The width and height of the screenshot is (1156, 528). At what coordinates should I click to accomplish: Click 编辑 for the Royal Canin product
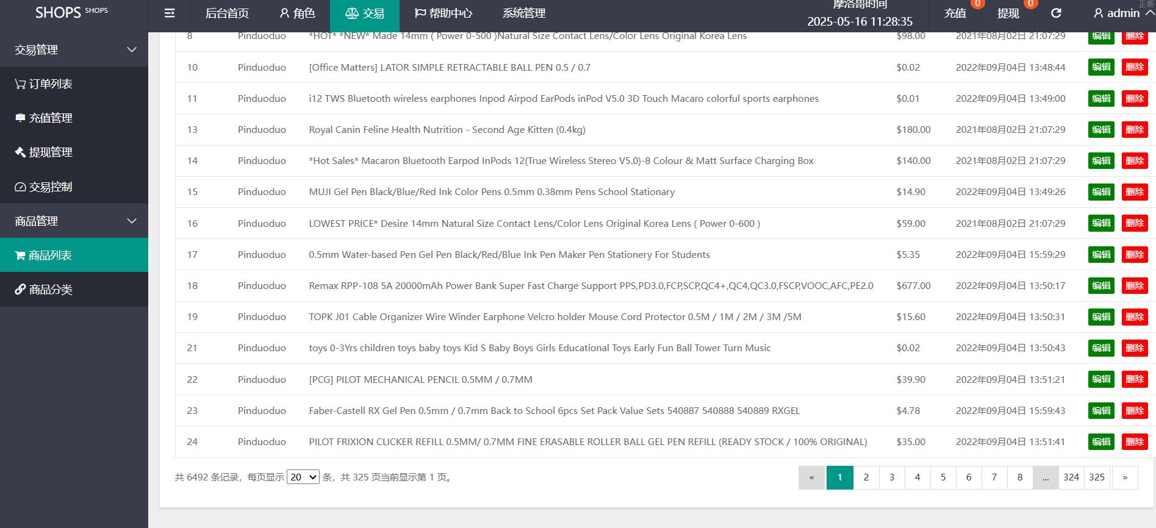1101,130
